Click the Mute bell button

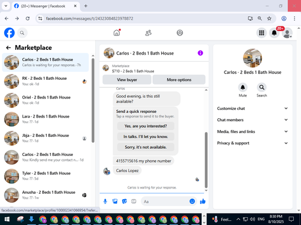(243, 88)
